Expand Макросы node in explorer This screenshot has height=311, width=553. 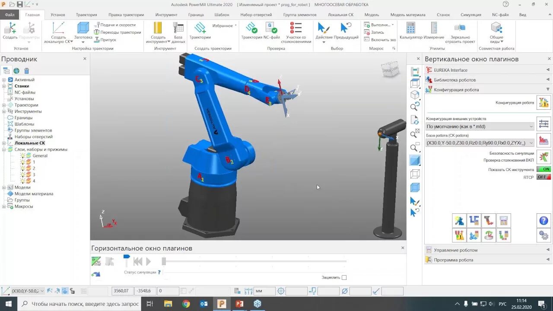pyautogui.click(x=4, y=206)
